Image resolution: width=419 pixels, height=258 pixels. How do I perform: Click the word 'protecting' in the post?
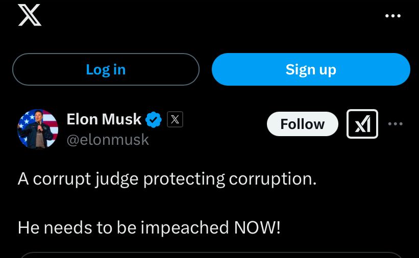(184, 179)
